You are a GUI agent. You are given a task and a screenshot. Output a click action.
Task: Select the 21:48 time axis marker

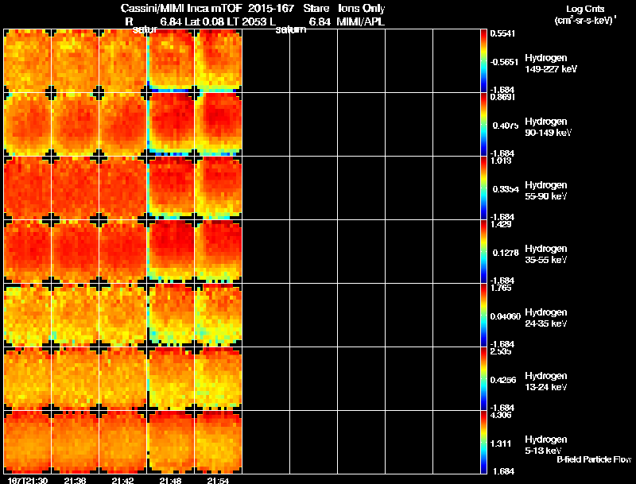point(171,479)
